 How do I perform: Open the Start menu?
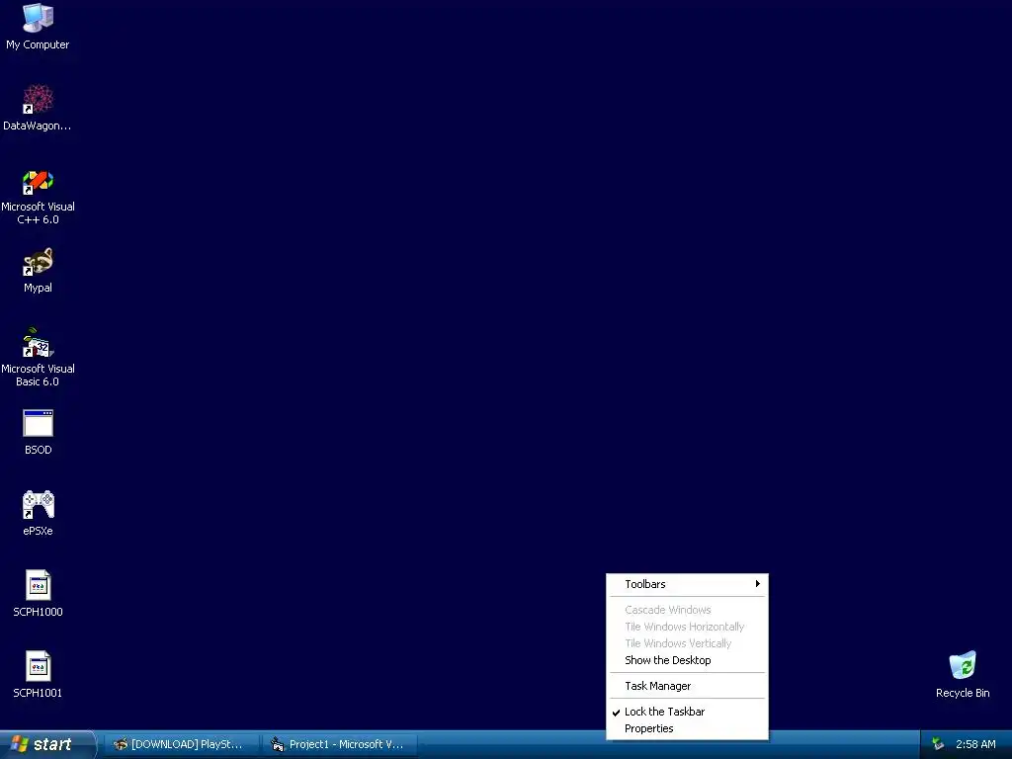46,744
